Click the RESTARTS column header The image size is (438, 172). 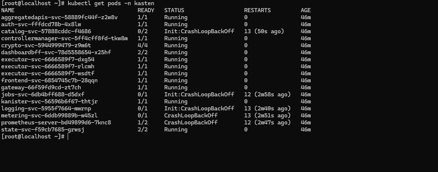tap(257, 10)
